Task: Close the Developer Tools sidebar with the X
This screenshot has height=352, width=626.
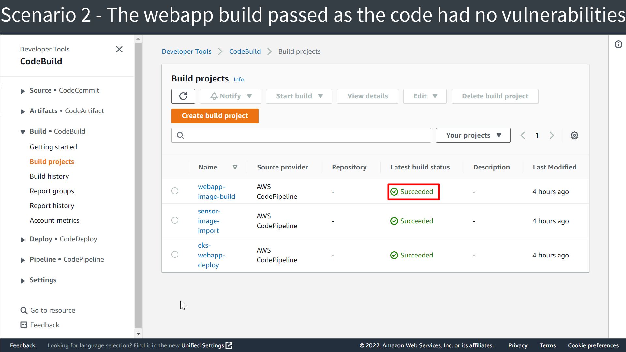Action: 119,49
